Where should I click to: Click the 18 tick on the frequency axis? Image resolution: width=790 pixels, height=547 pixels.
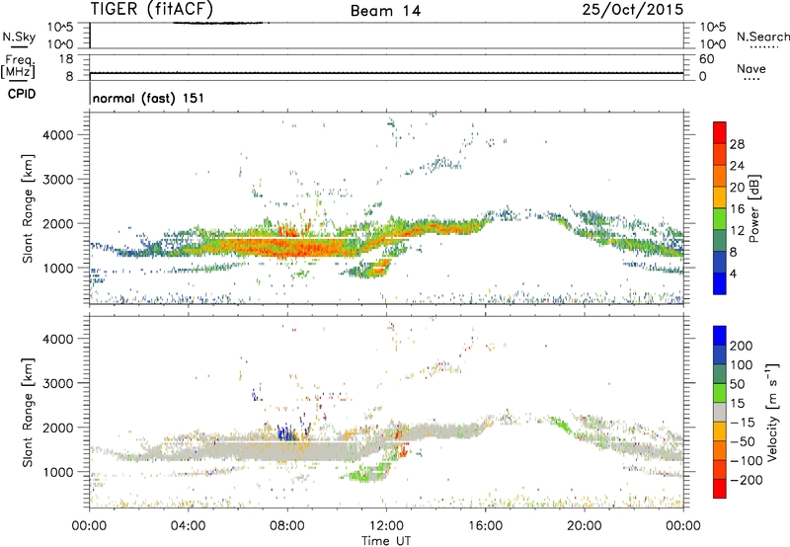point(66,59)
